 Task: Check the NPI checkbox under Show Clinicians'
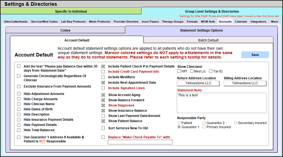click(179, 71)
